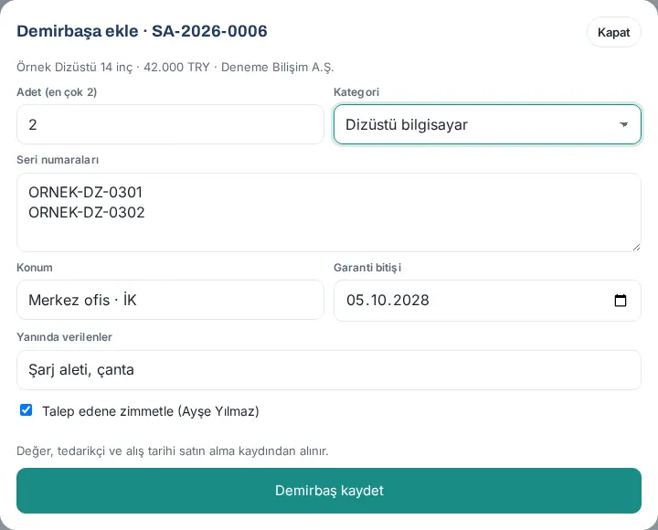Click the Garanti bitişi label
Image resolution: width=658 pixels, height=530 pixels.
(x=367, y=268)
